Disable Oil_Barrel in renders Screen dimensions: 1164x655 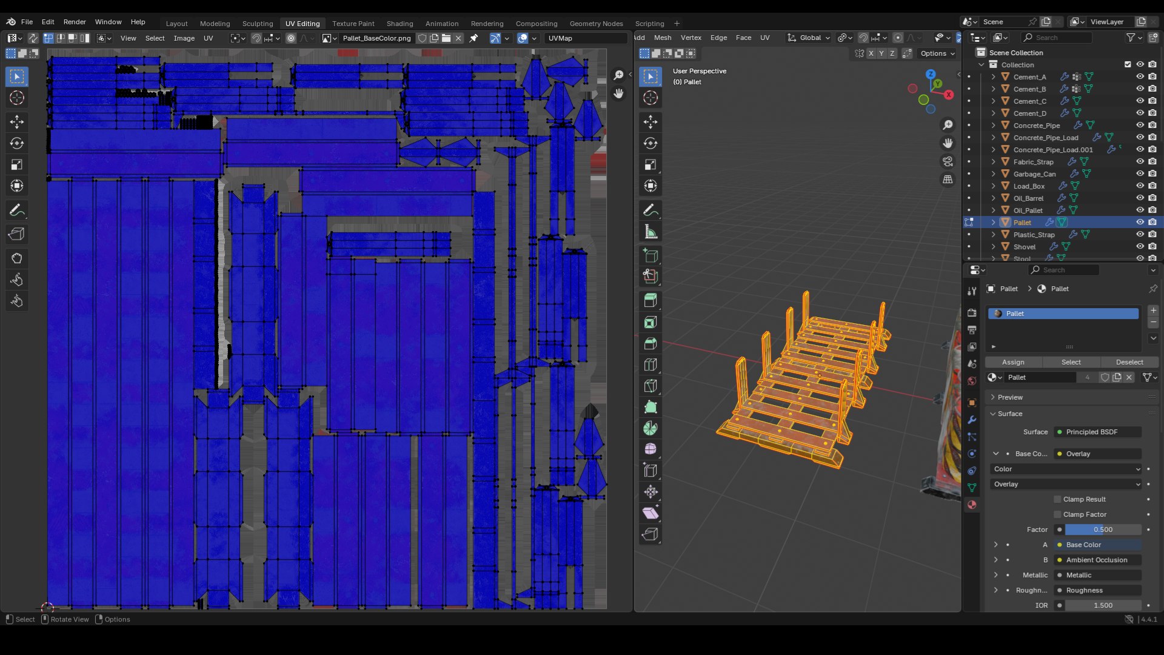click(x=1152, y=198)
